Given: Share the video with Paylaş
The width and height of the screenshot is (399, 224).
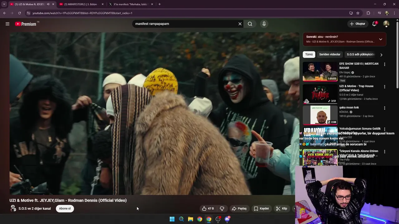Looking at the screenshot, I should tap(239, 208).
